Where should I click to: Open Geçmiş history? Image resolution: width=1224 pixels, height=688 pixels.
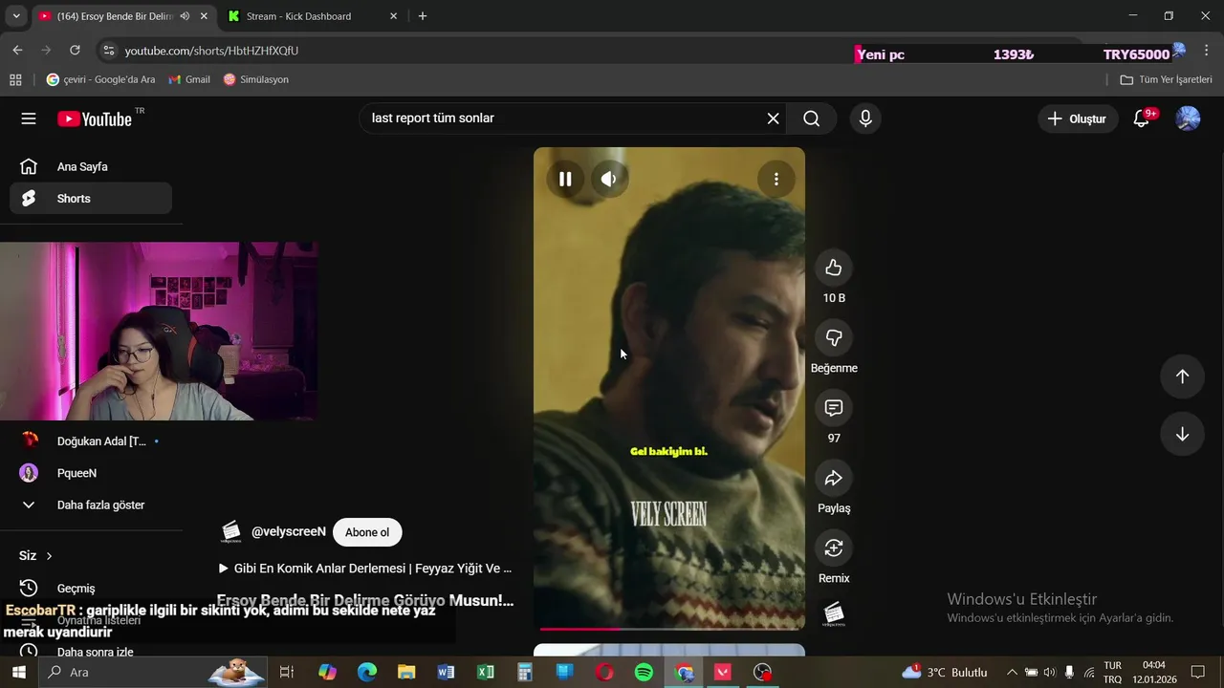tap(91, 589)
